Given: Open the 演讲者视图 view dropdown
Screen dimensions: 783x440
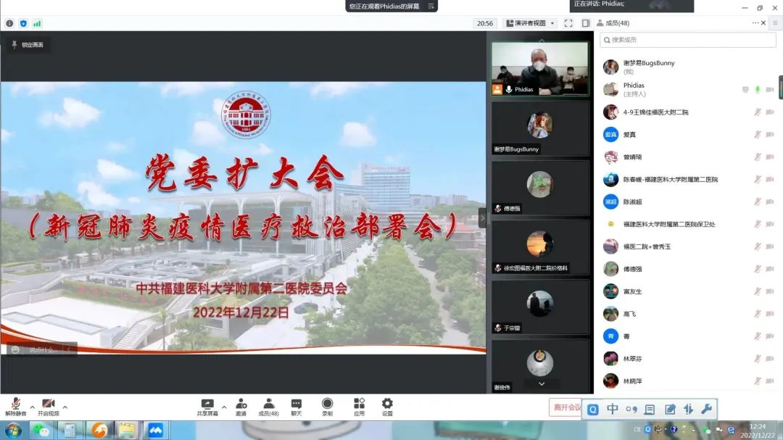Looking at the screenshot, I should 530,23.
